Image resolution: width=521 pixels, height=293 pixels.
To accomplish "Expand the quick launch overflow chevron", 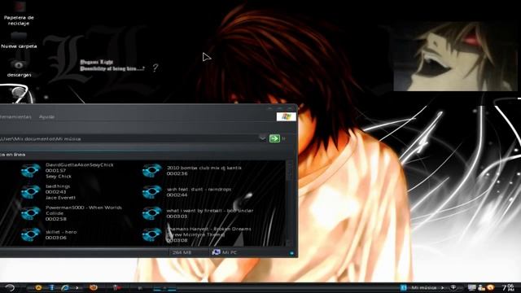I will click(x=77, y=287).
